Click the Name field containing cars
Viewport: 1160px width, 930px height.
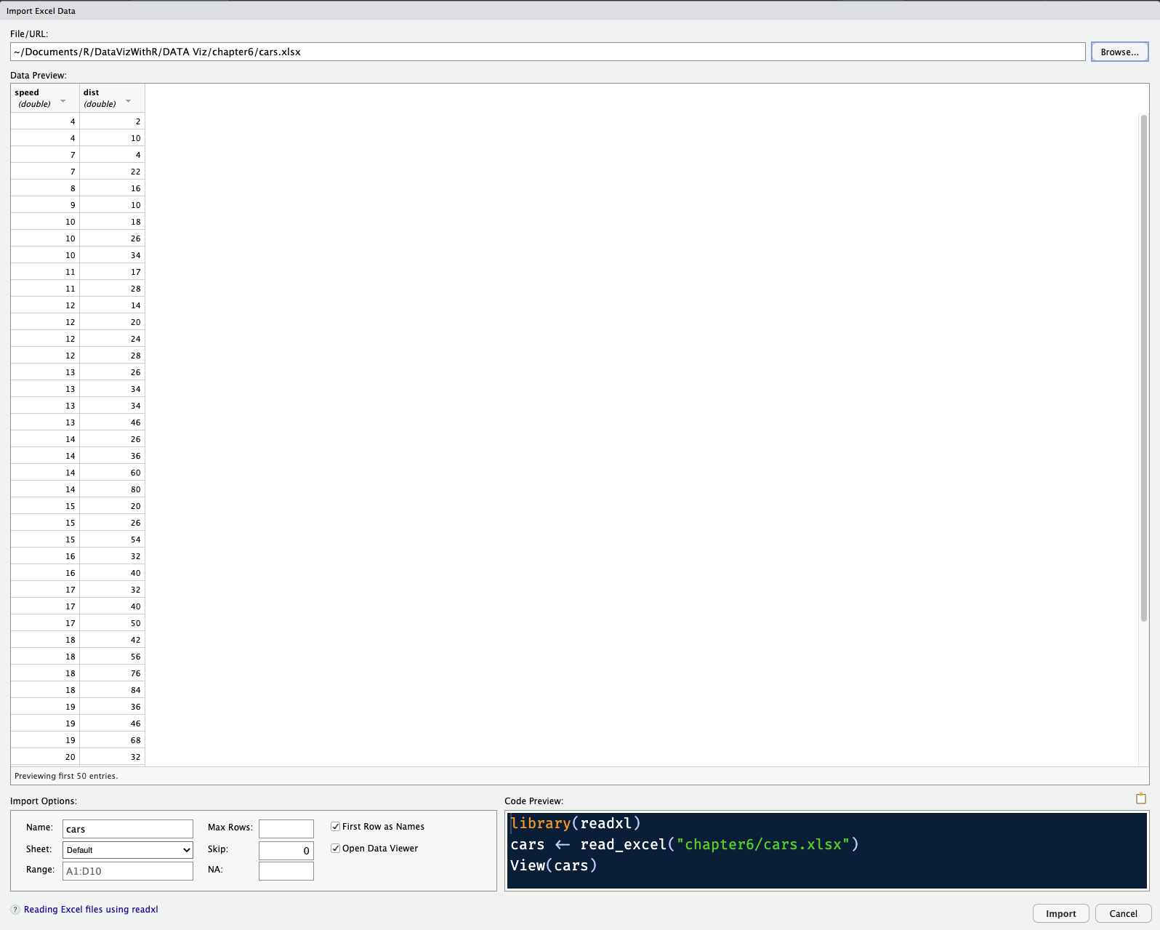[x=128, y=829]
